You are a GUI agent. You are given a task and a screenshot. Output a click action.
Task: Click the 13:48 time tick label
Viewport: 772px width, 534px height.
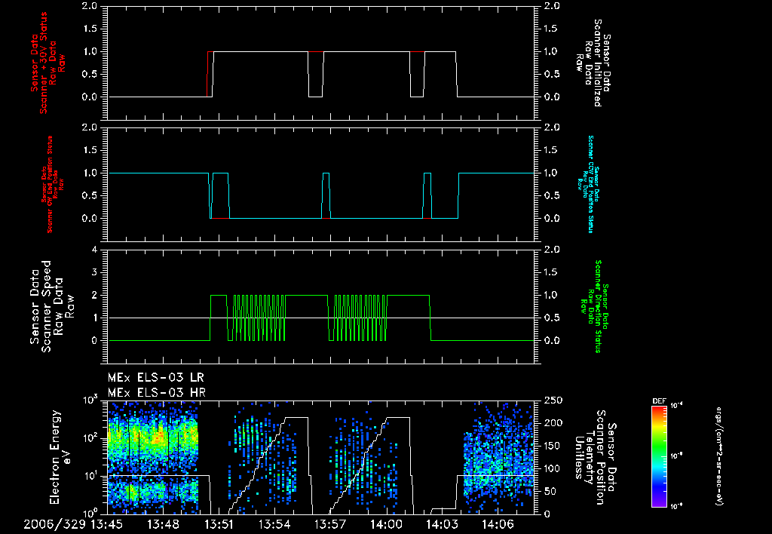click(x=162, y=525)
